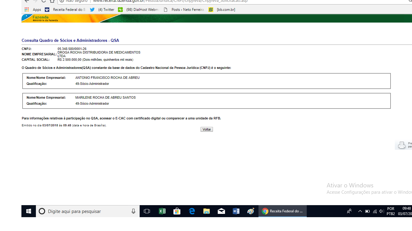This screenshot has width=412, height=231.
Task: Open the Apps bookmarks shortcut
Action: pos(33,10)
